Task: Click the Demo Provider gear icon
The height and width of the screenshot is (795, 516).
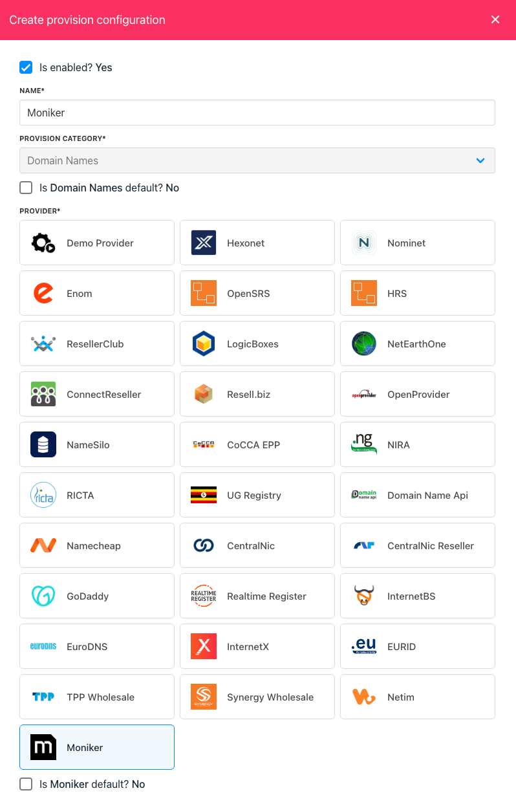Action: 43,243
